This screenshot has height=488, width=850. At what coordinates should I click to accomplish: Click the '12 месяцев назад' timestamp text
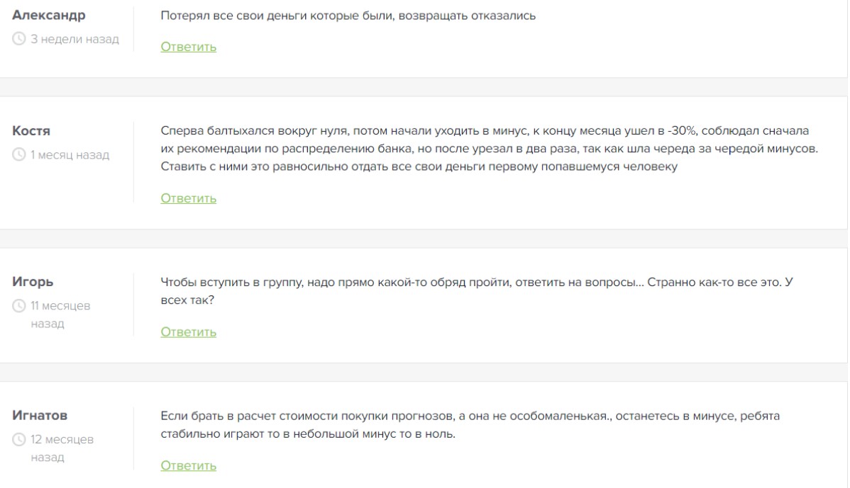(x=62, y=448)
